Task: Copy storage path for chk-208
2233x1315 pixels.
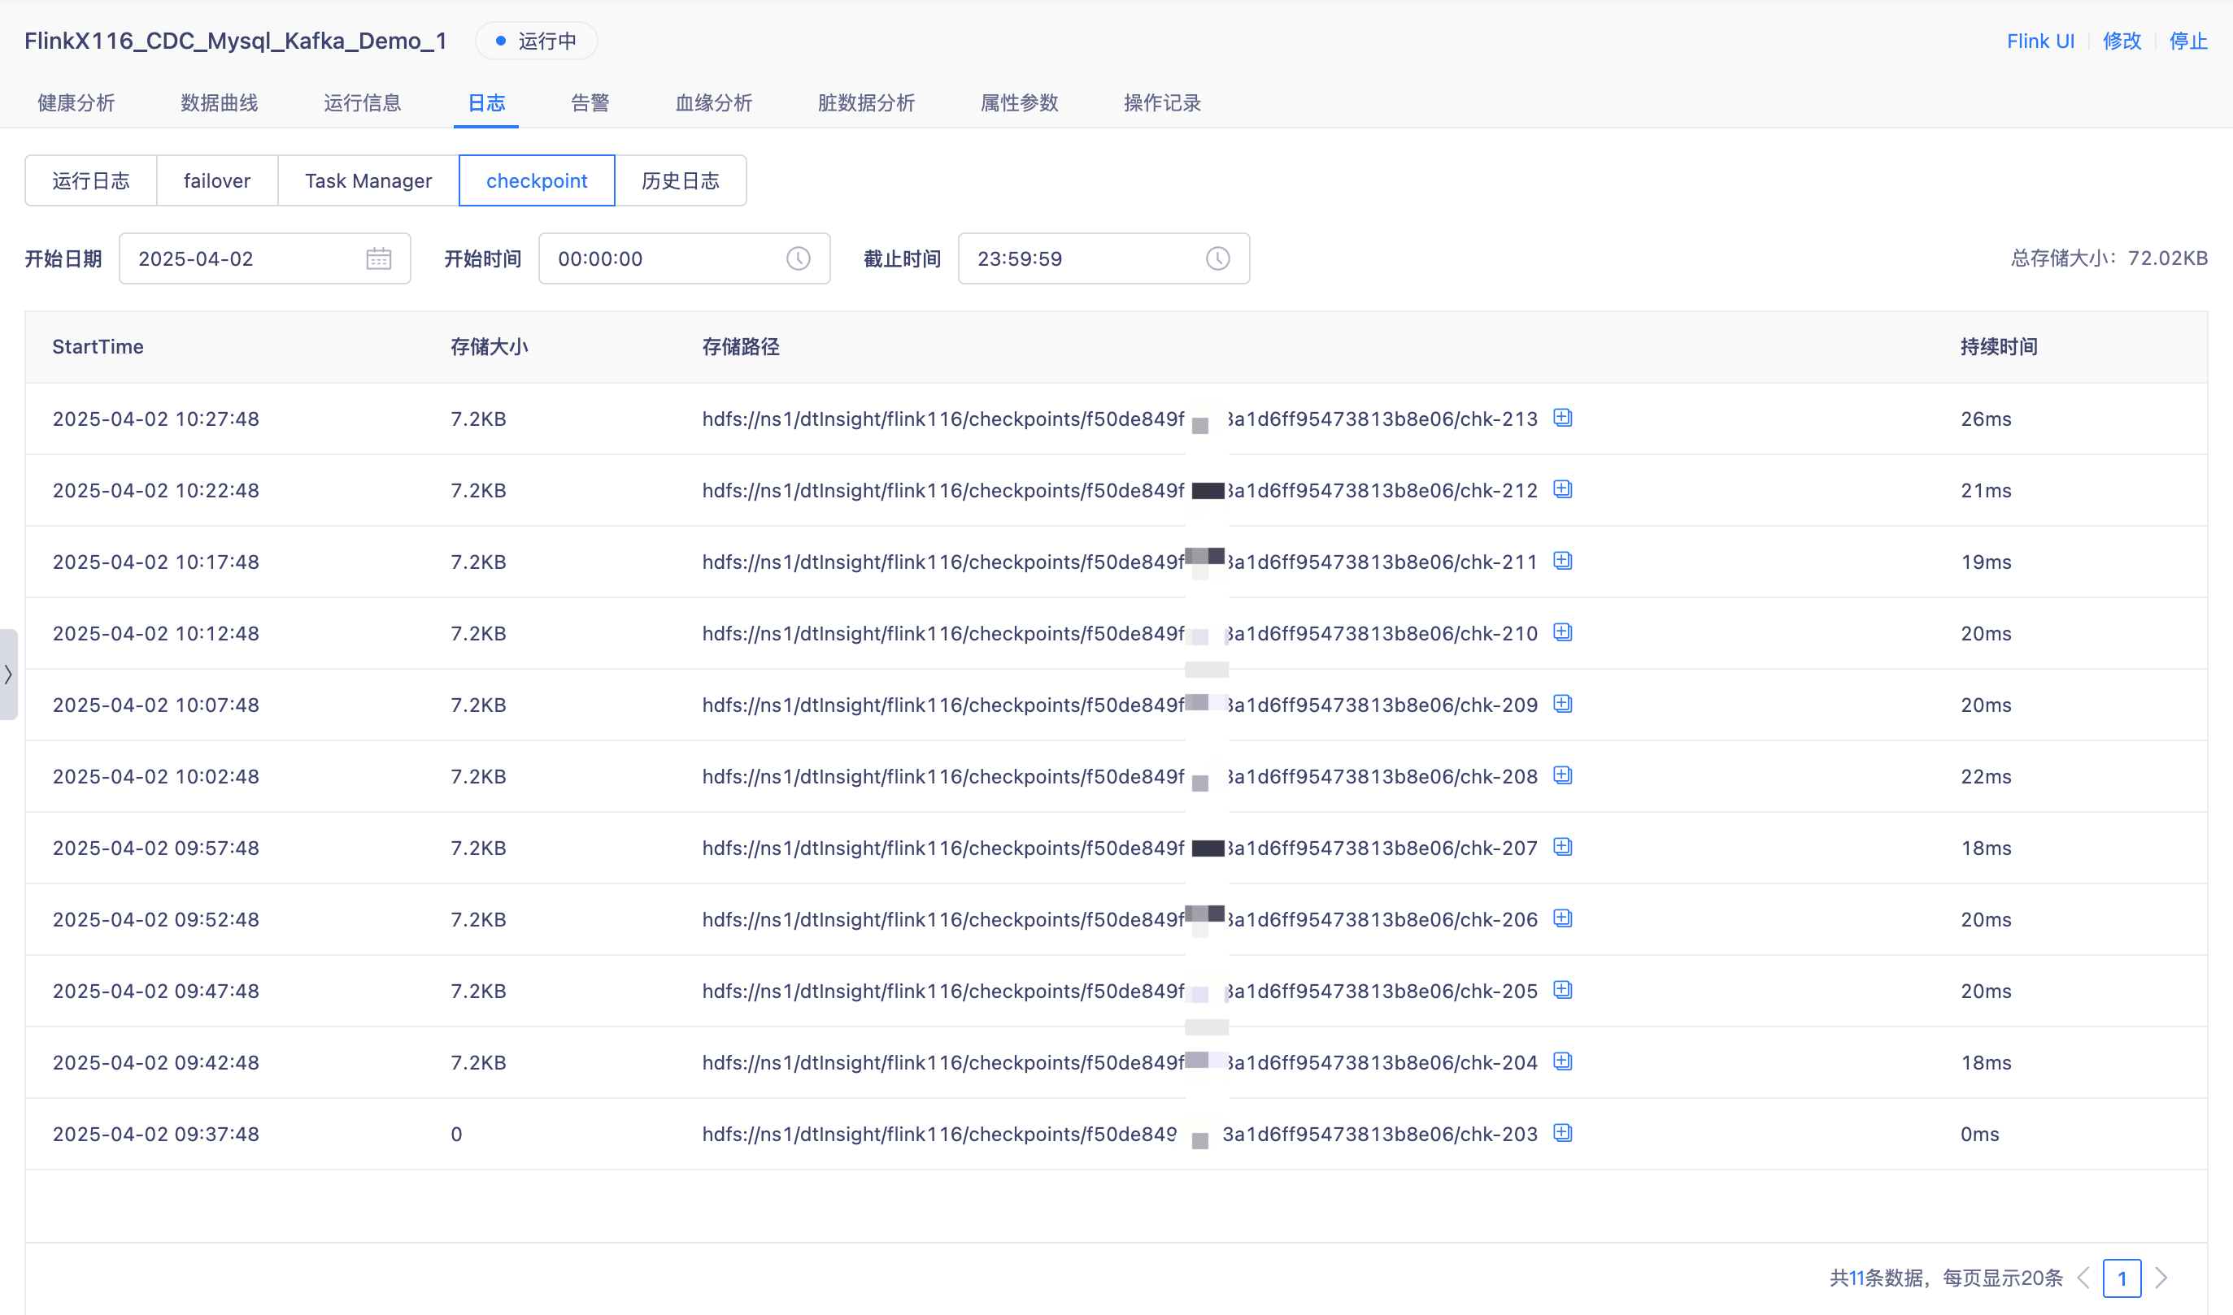Action: pos(1563,775)
